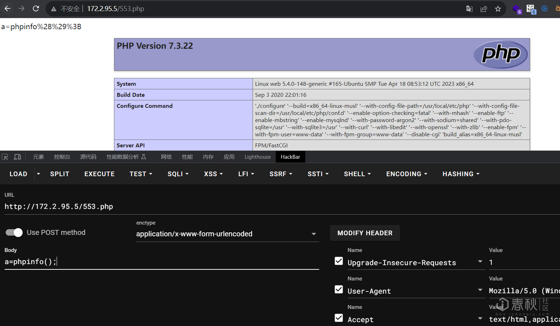
Task: Click the a=phpinfo%28%29%3B output text
Action: 41,27
